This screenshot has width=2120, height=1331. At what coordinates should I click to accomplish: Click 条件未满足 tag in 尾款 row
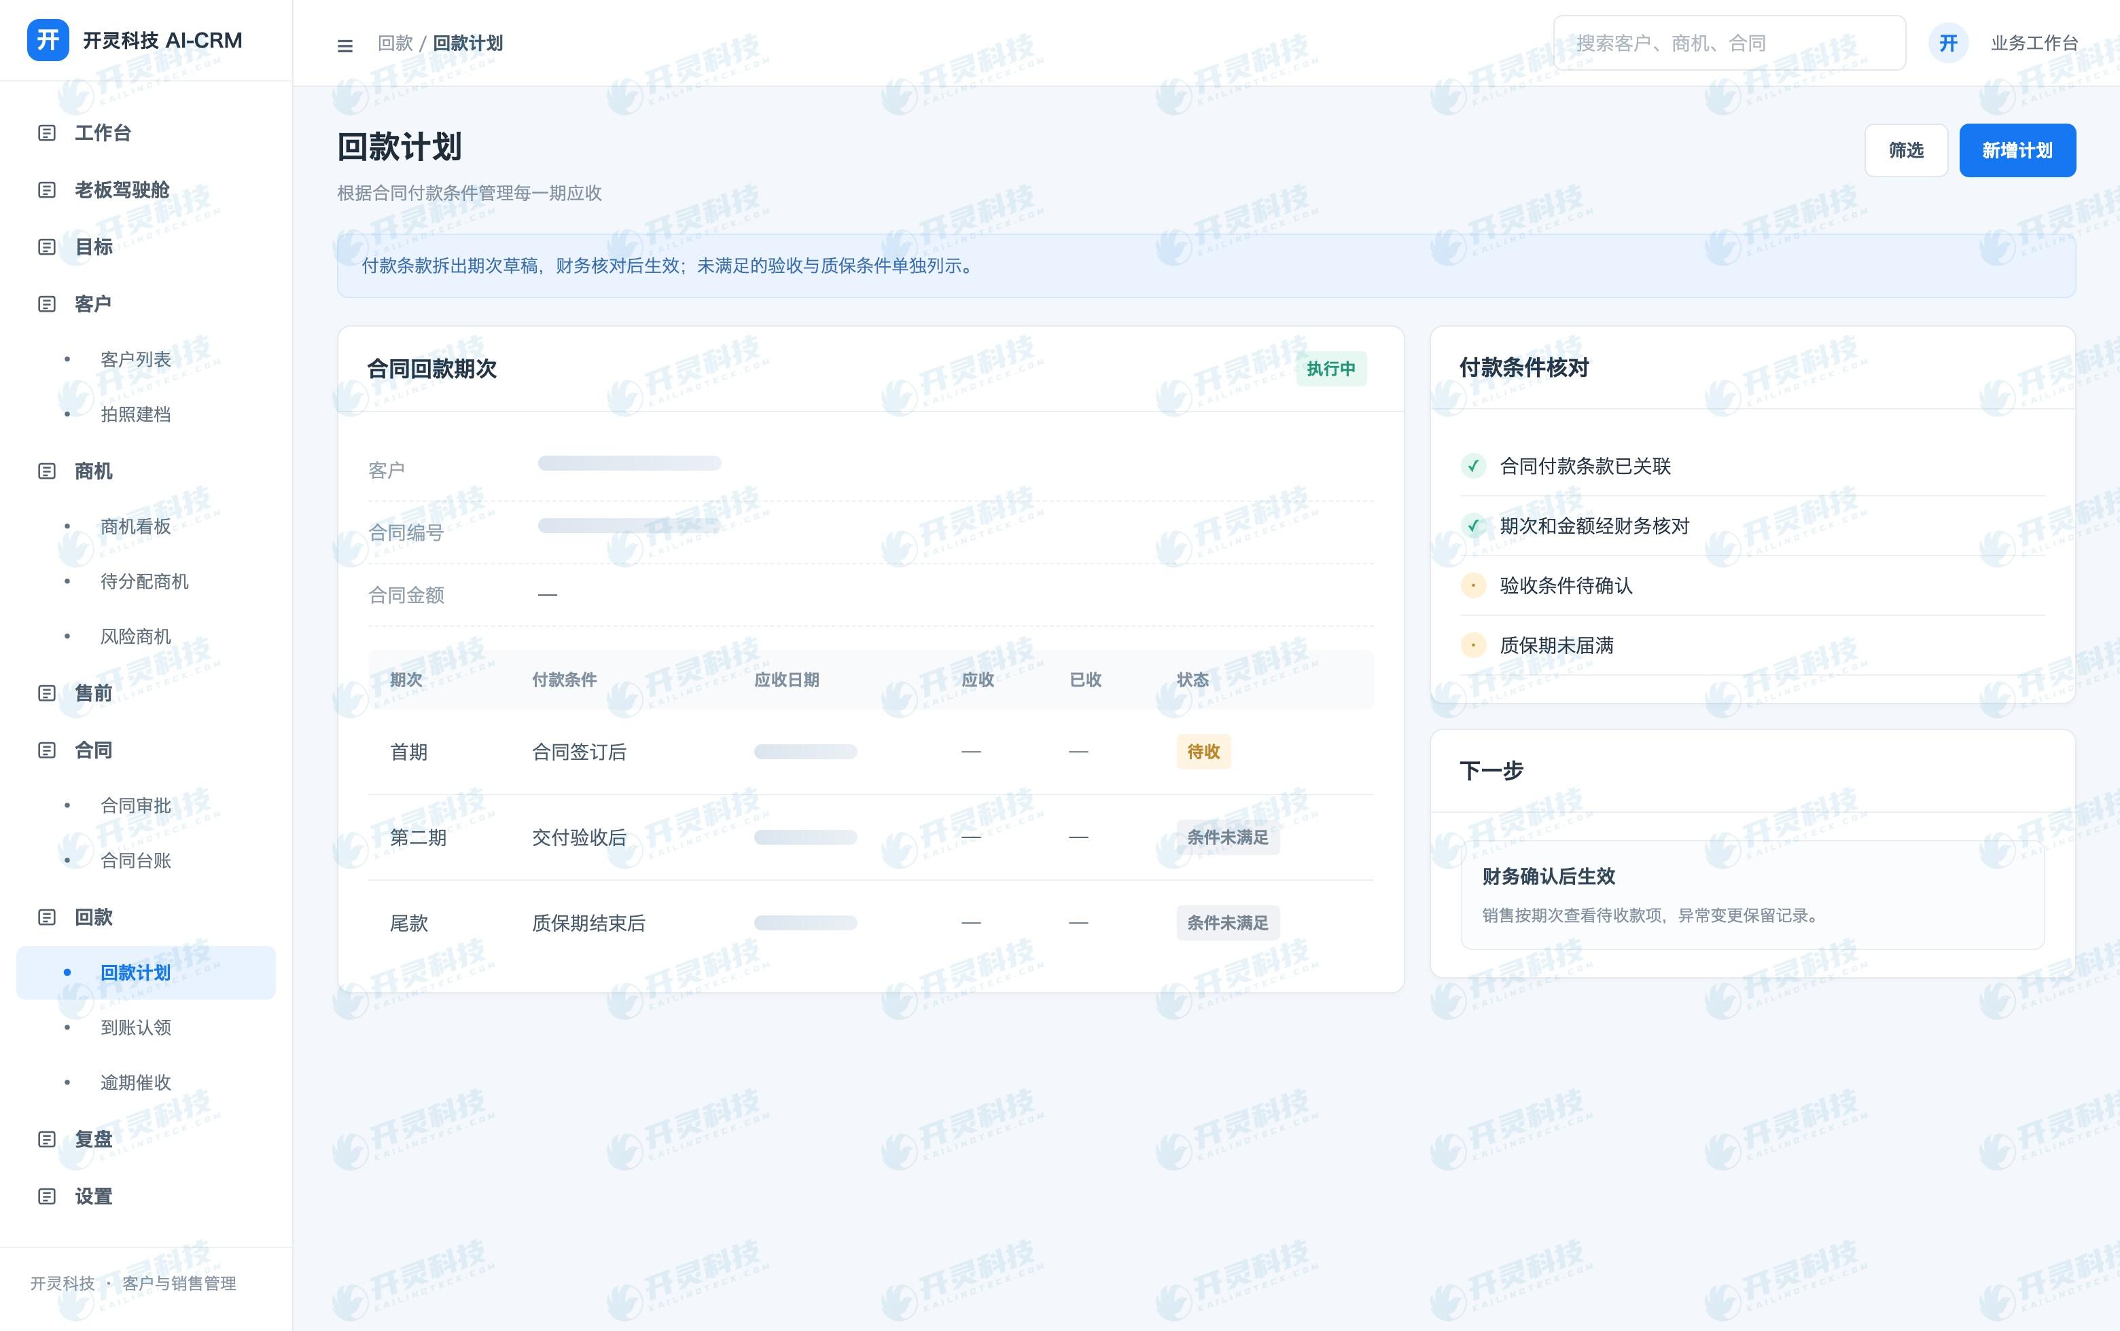click(1227, 923)
